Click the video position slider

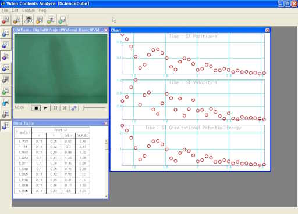[94, 108]
